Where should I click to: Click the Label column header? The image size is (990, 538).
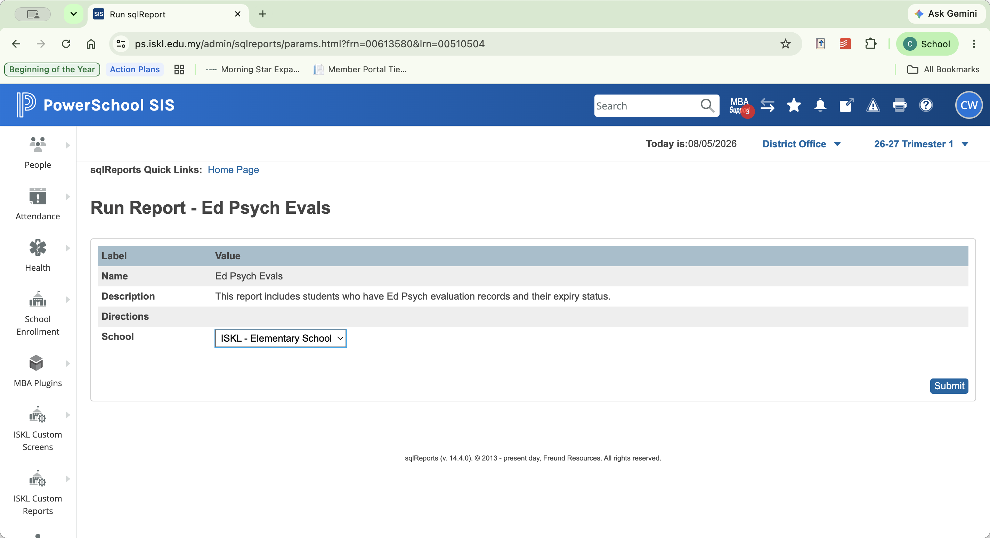(x=114, y=256)
